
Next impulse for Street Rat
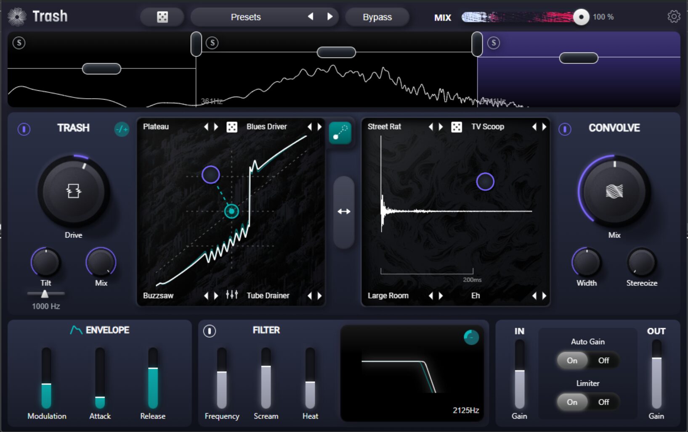tap(441, 126)
